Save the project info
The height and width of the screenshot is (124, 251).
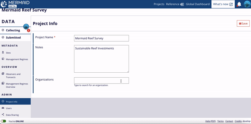(x=243, y=23)
